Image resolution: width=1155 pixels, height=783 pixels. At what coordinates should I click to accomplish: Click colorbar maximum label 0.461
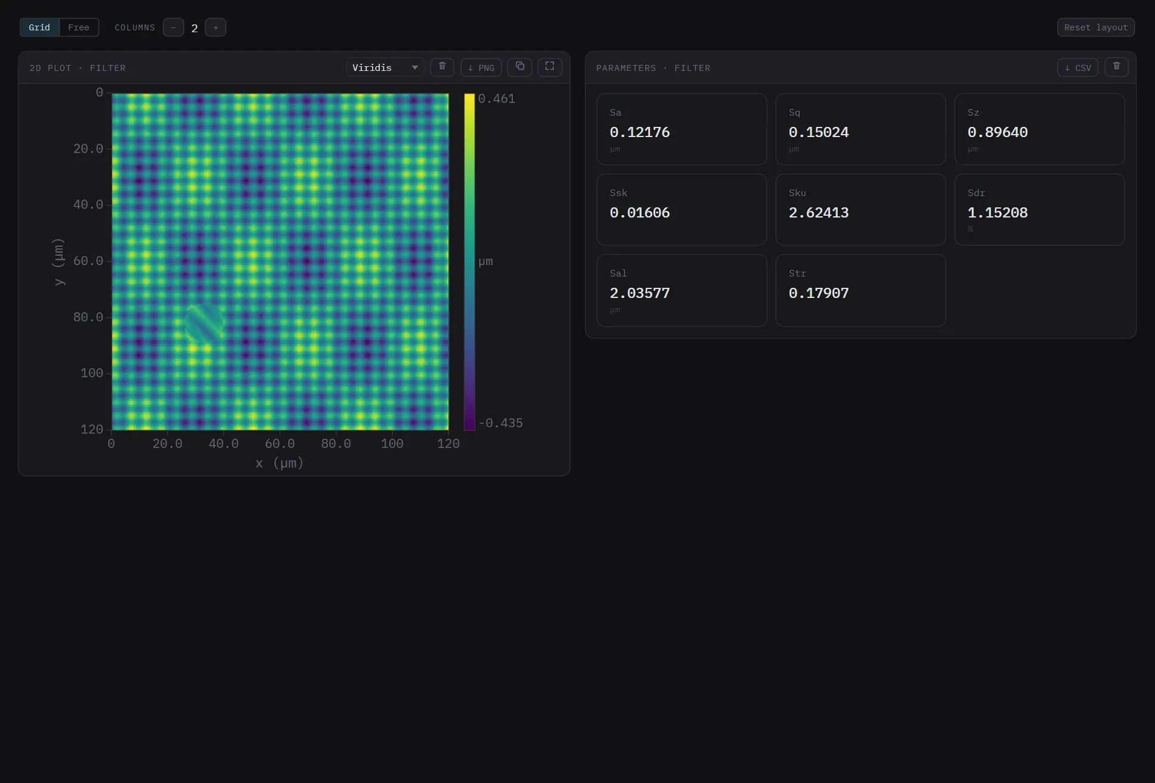pos(497,99)
